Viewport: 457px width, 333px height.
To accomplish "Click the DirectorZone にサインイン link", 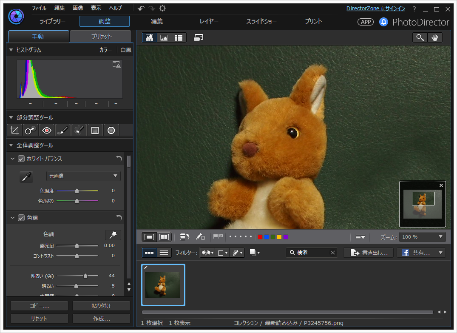I will pos(376,8).
